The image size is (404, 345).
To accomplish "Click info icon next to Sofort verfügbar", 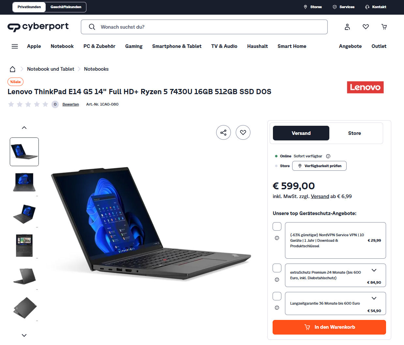I will pyautogui.click(x=328, y=156).
